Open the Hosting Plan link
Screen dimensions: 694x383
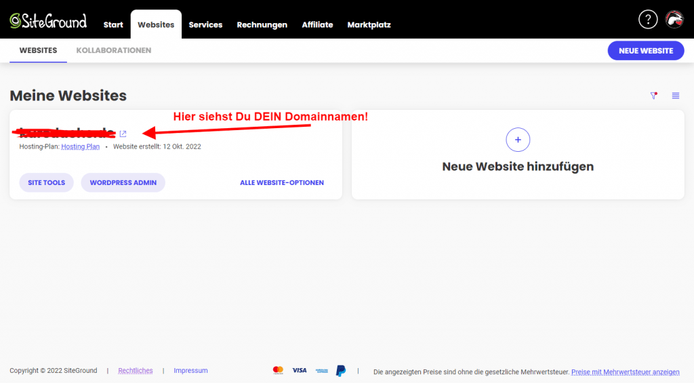point(80,146)
